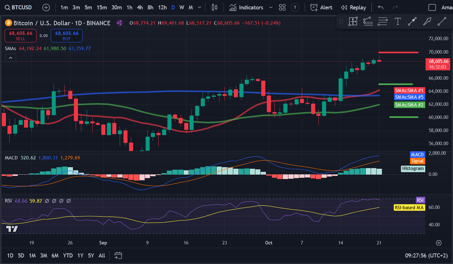Collapse the indicator legend chevron
453x264 pixels.
pos(11,58)
